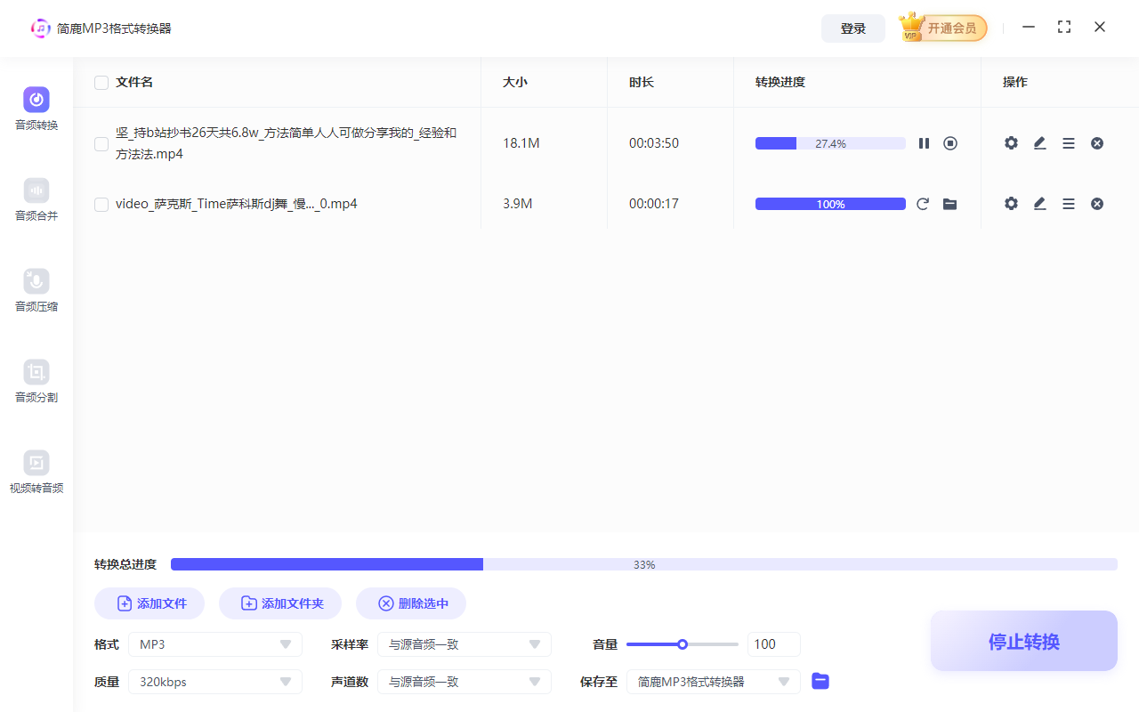This screenshot has height=712, width=1139.
Task: Open the 格式 MP3 dropdown
Action: tap(214, 643)
